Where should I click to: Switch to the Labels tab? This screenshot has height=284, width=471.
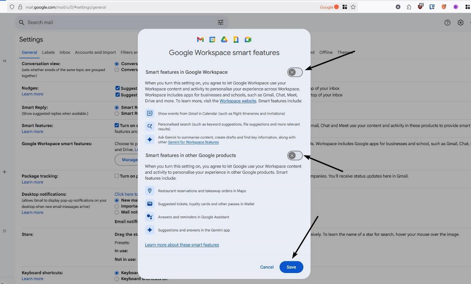(48, 53)
